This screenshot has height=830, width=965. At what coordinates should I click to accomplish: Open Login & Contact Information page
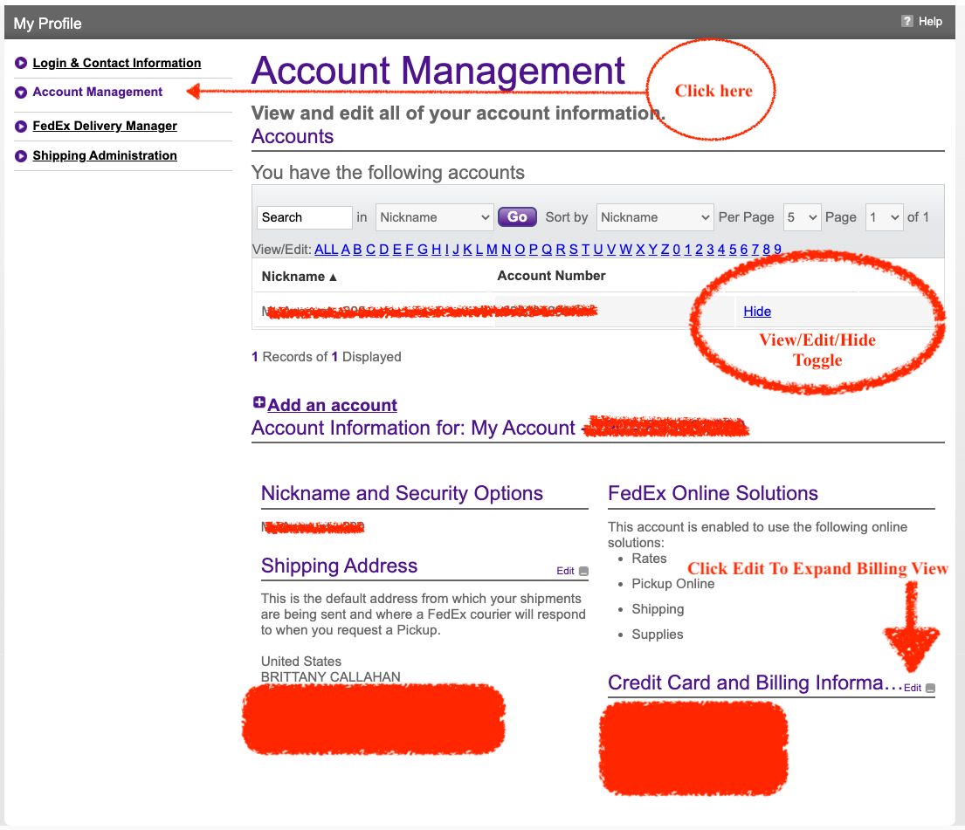(116, 63)
